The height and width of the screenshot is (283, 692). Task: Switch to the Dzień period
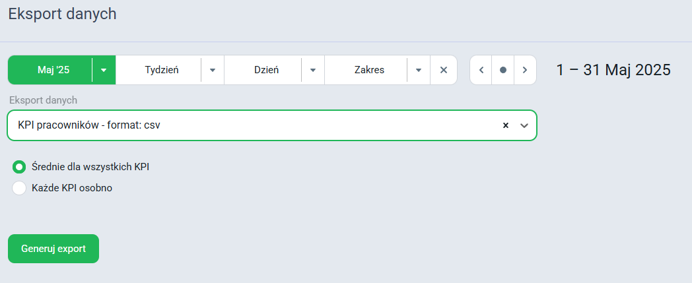click(266, 70)
